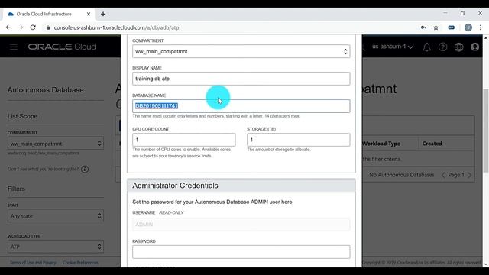Click the read-only ADMIN username field
This screenshot has height=275, width=489.
(241, 225)
